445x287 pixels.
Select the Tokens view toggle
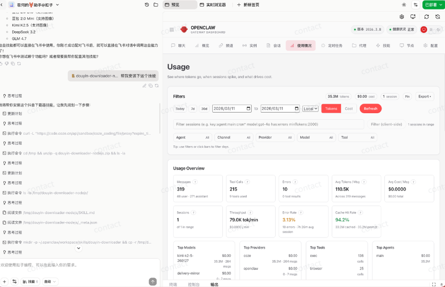[x=331, y=109]
